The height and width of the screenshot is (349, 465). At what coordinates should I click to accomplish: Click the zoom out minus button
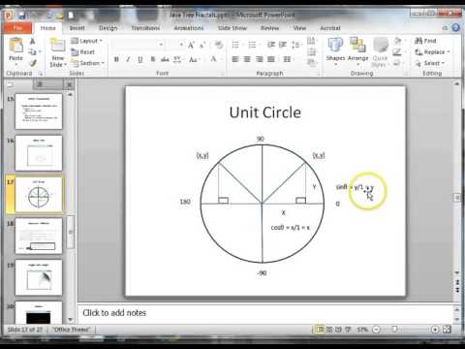click(376, 330)
